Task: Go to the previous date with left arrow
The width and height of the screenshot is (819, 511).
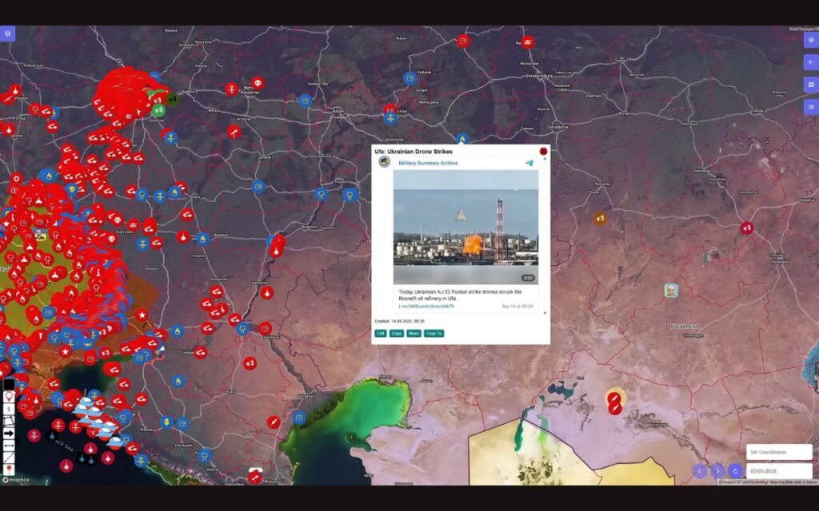Action: pos(700,471)
